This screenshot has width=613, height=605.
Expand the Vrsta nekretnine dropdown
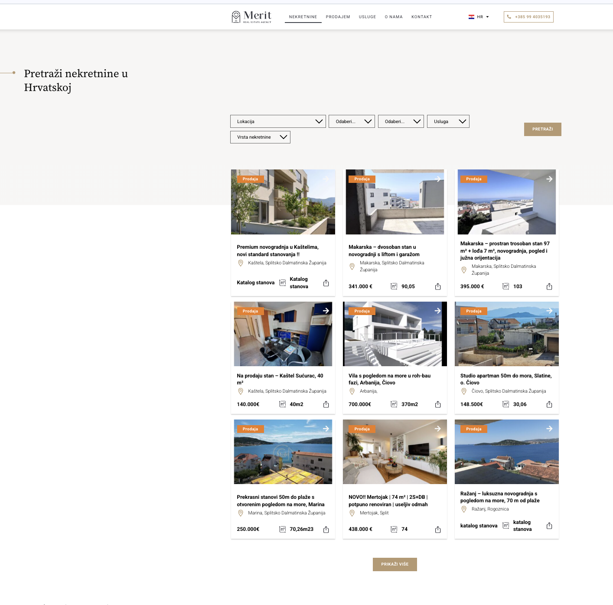[260, 137]
